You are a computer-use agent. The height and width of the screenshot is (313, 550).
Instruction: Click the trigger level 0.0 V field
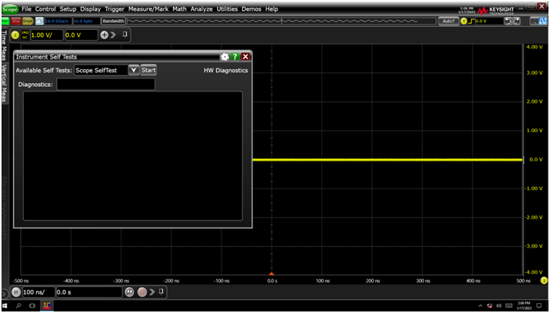488,21
